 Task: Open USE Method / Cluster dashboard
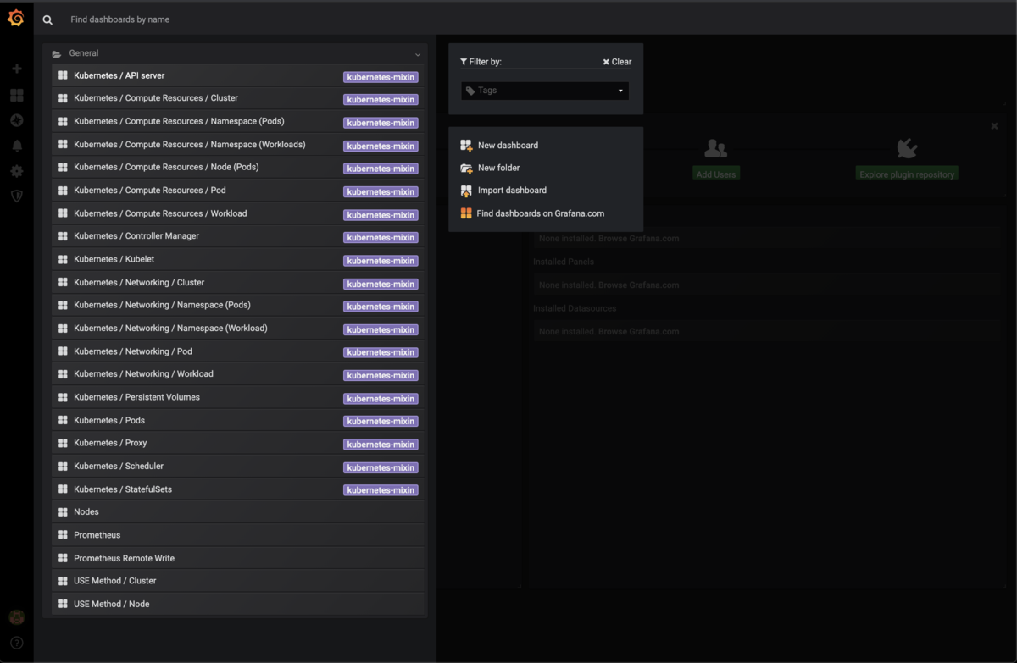pyautogui.click(x=238, y=581)
